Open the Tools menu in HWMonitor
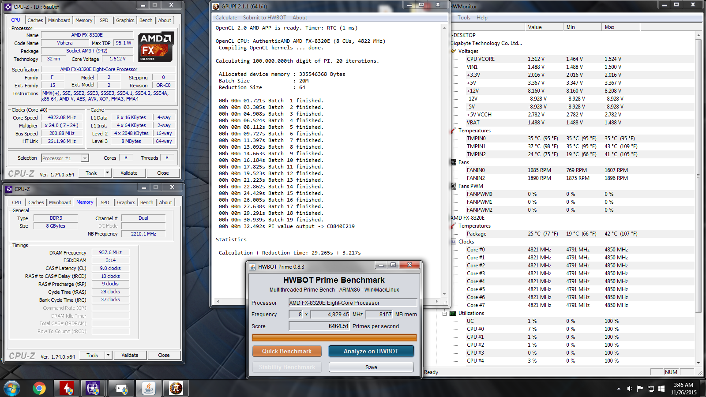The height and width of the screenshot is (397, 706). tap(464, 18)
